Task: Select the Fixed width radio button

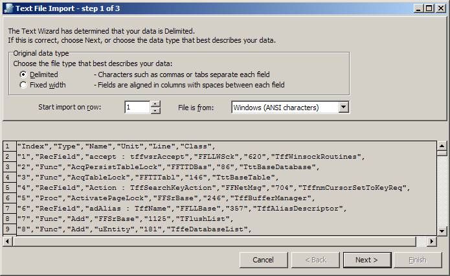Action: tap(24, 85)
